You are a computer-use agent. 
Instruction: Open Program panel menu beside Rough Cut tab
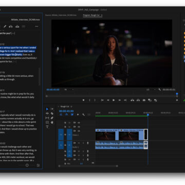pos(101,15)
